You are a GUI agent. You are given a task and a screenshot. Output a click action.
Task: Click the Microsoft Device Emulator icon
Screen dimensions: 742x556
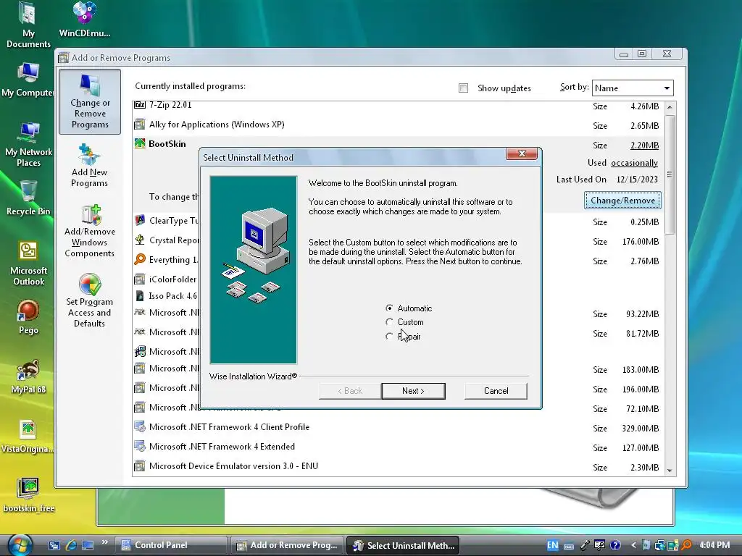[140, 466]
